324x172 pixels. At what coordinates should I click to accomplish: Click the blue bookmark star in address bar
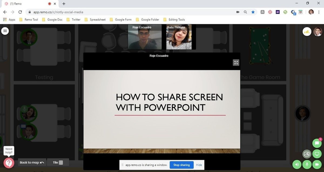pos(253,12)
